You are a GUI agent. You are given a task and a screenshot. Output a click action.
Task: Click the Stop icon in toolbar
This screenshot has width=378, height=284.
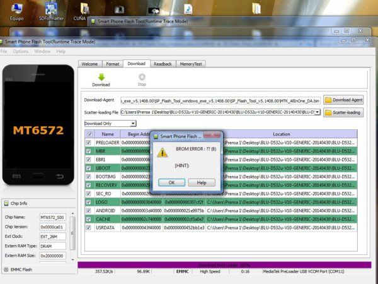tap(142, 77)
